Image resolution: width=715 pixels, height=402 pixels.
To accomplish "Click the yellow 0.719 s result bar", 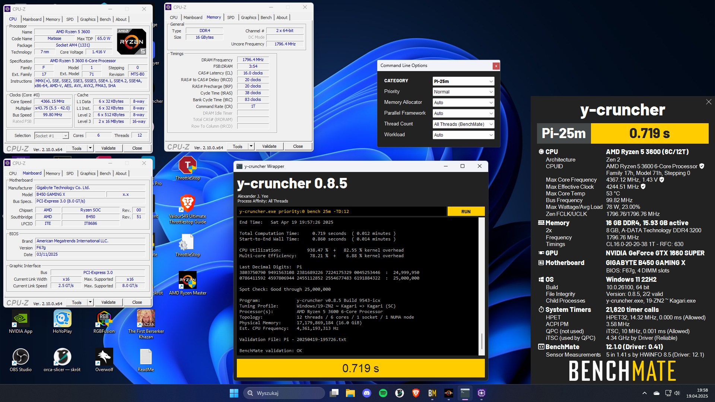I will pyautogui.click(x=360, y=368).
